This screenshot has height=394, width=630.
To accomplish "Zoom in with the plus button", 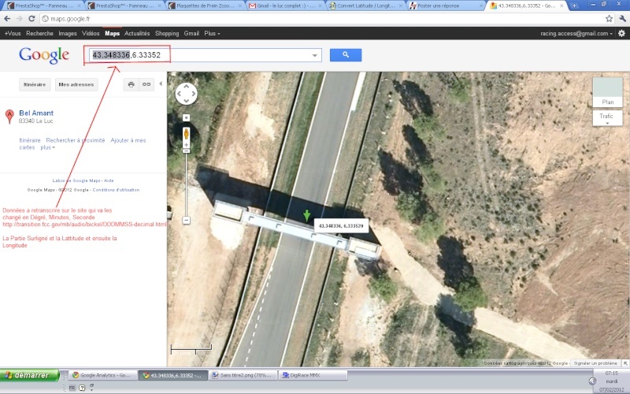I will [186, 145].
